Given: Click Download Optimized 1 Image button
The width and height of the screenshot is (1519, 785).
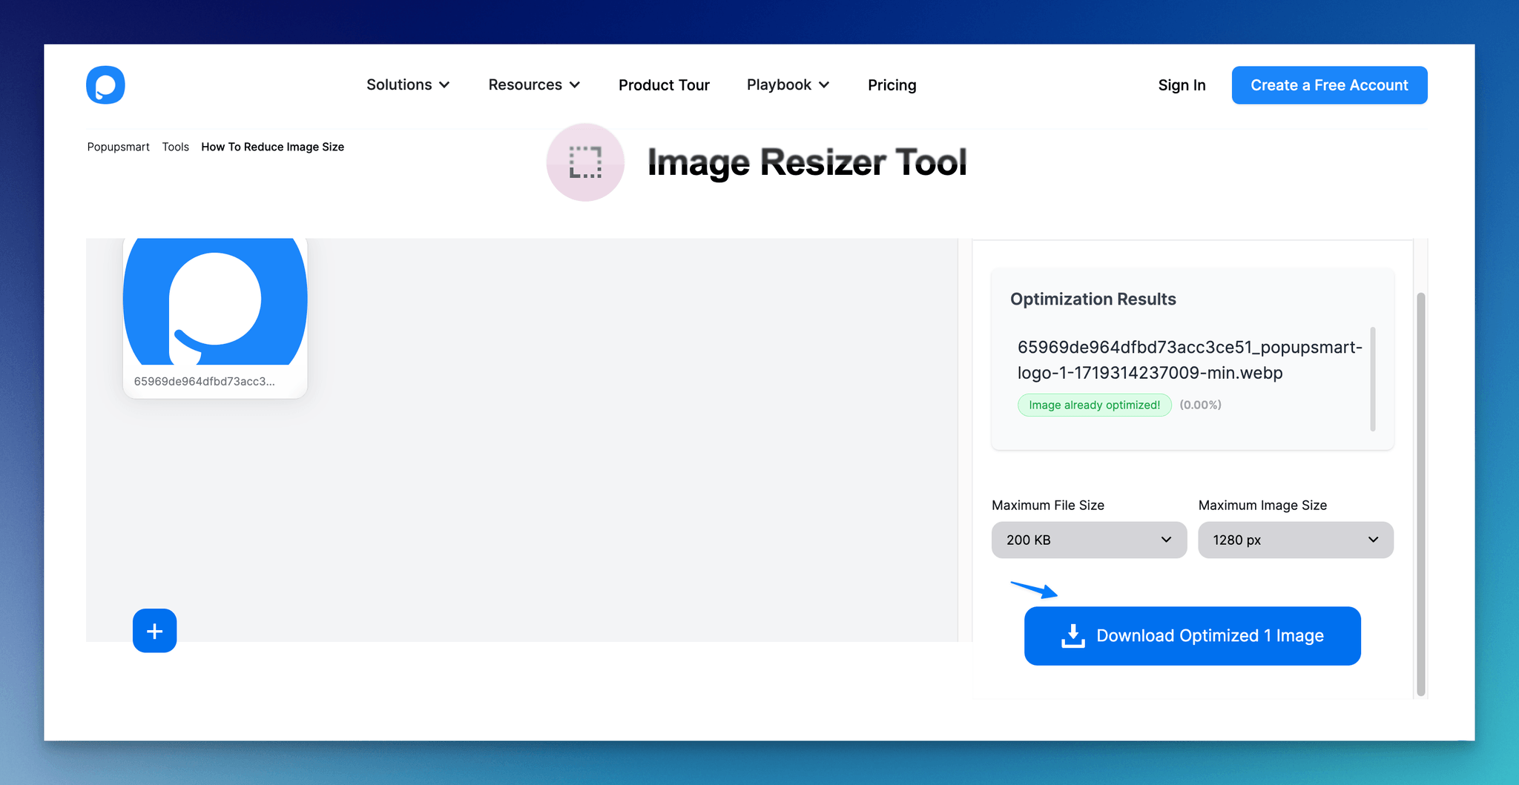Looking at the screenshot, I should 1192,636.
